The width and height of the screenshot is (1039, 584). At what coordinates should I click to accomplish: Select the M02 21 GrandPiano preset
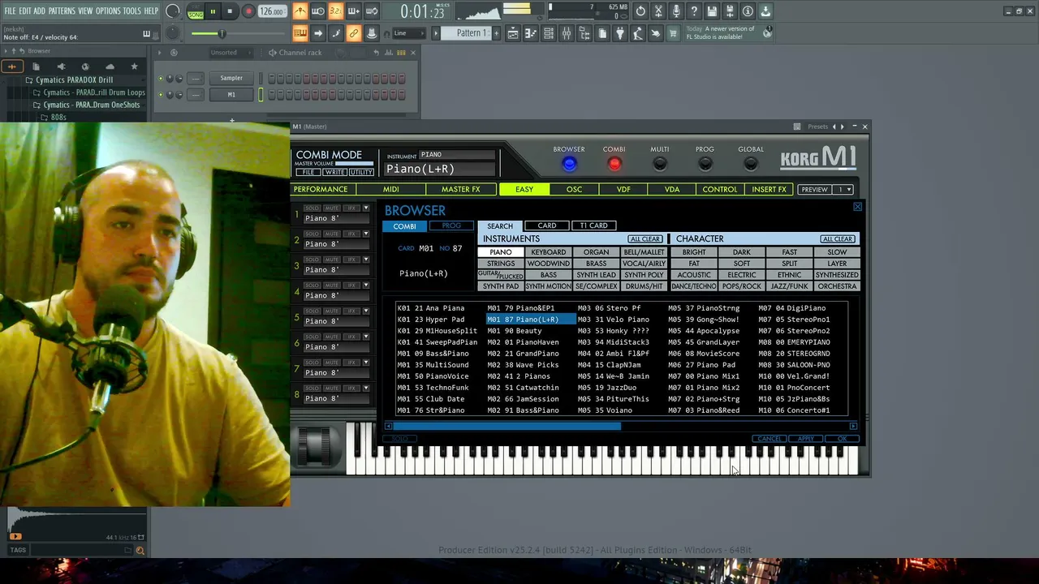coord(523,354)
